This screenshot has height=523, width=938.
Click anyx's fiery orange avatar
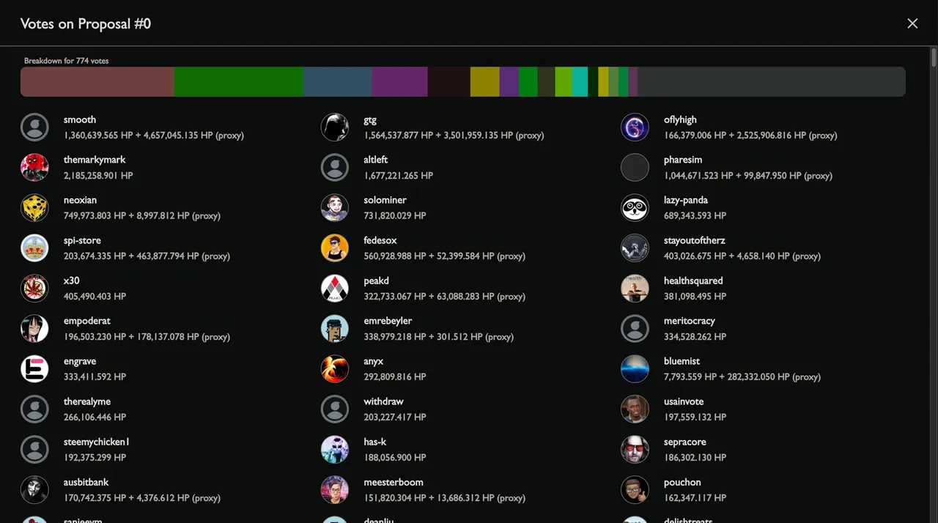click(335, 369)
